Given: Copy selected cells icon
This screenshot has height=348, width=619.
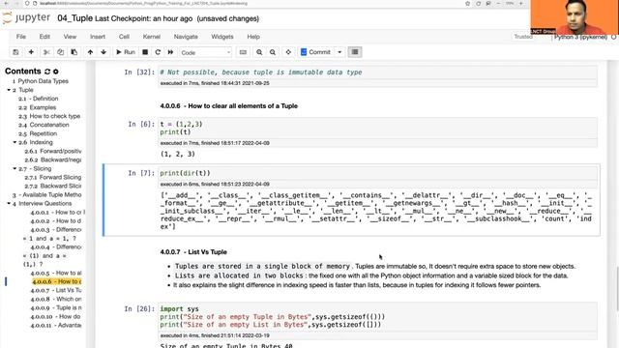Looking at the screenshot, I should point(60,52).
